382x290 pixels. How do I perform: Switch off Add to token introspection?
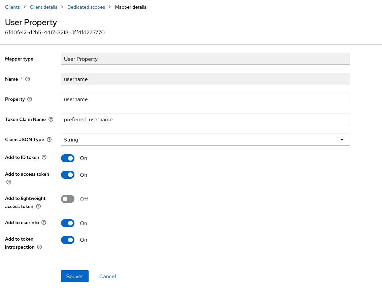(x=68, y=240)
